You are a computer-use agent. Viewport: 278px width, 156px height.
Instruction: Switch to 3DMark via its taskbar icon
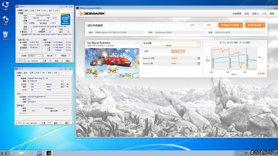click(x=49, y=153)
